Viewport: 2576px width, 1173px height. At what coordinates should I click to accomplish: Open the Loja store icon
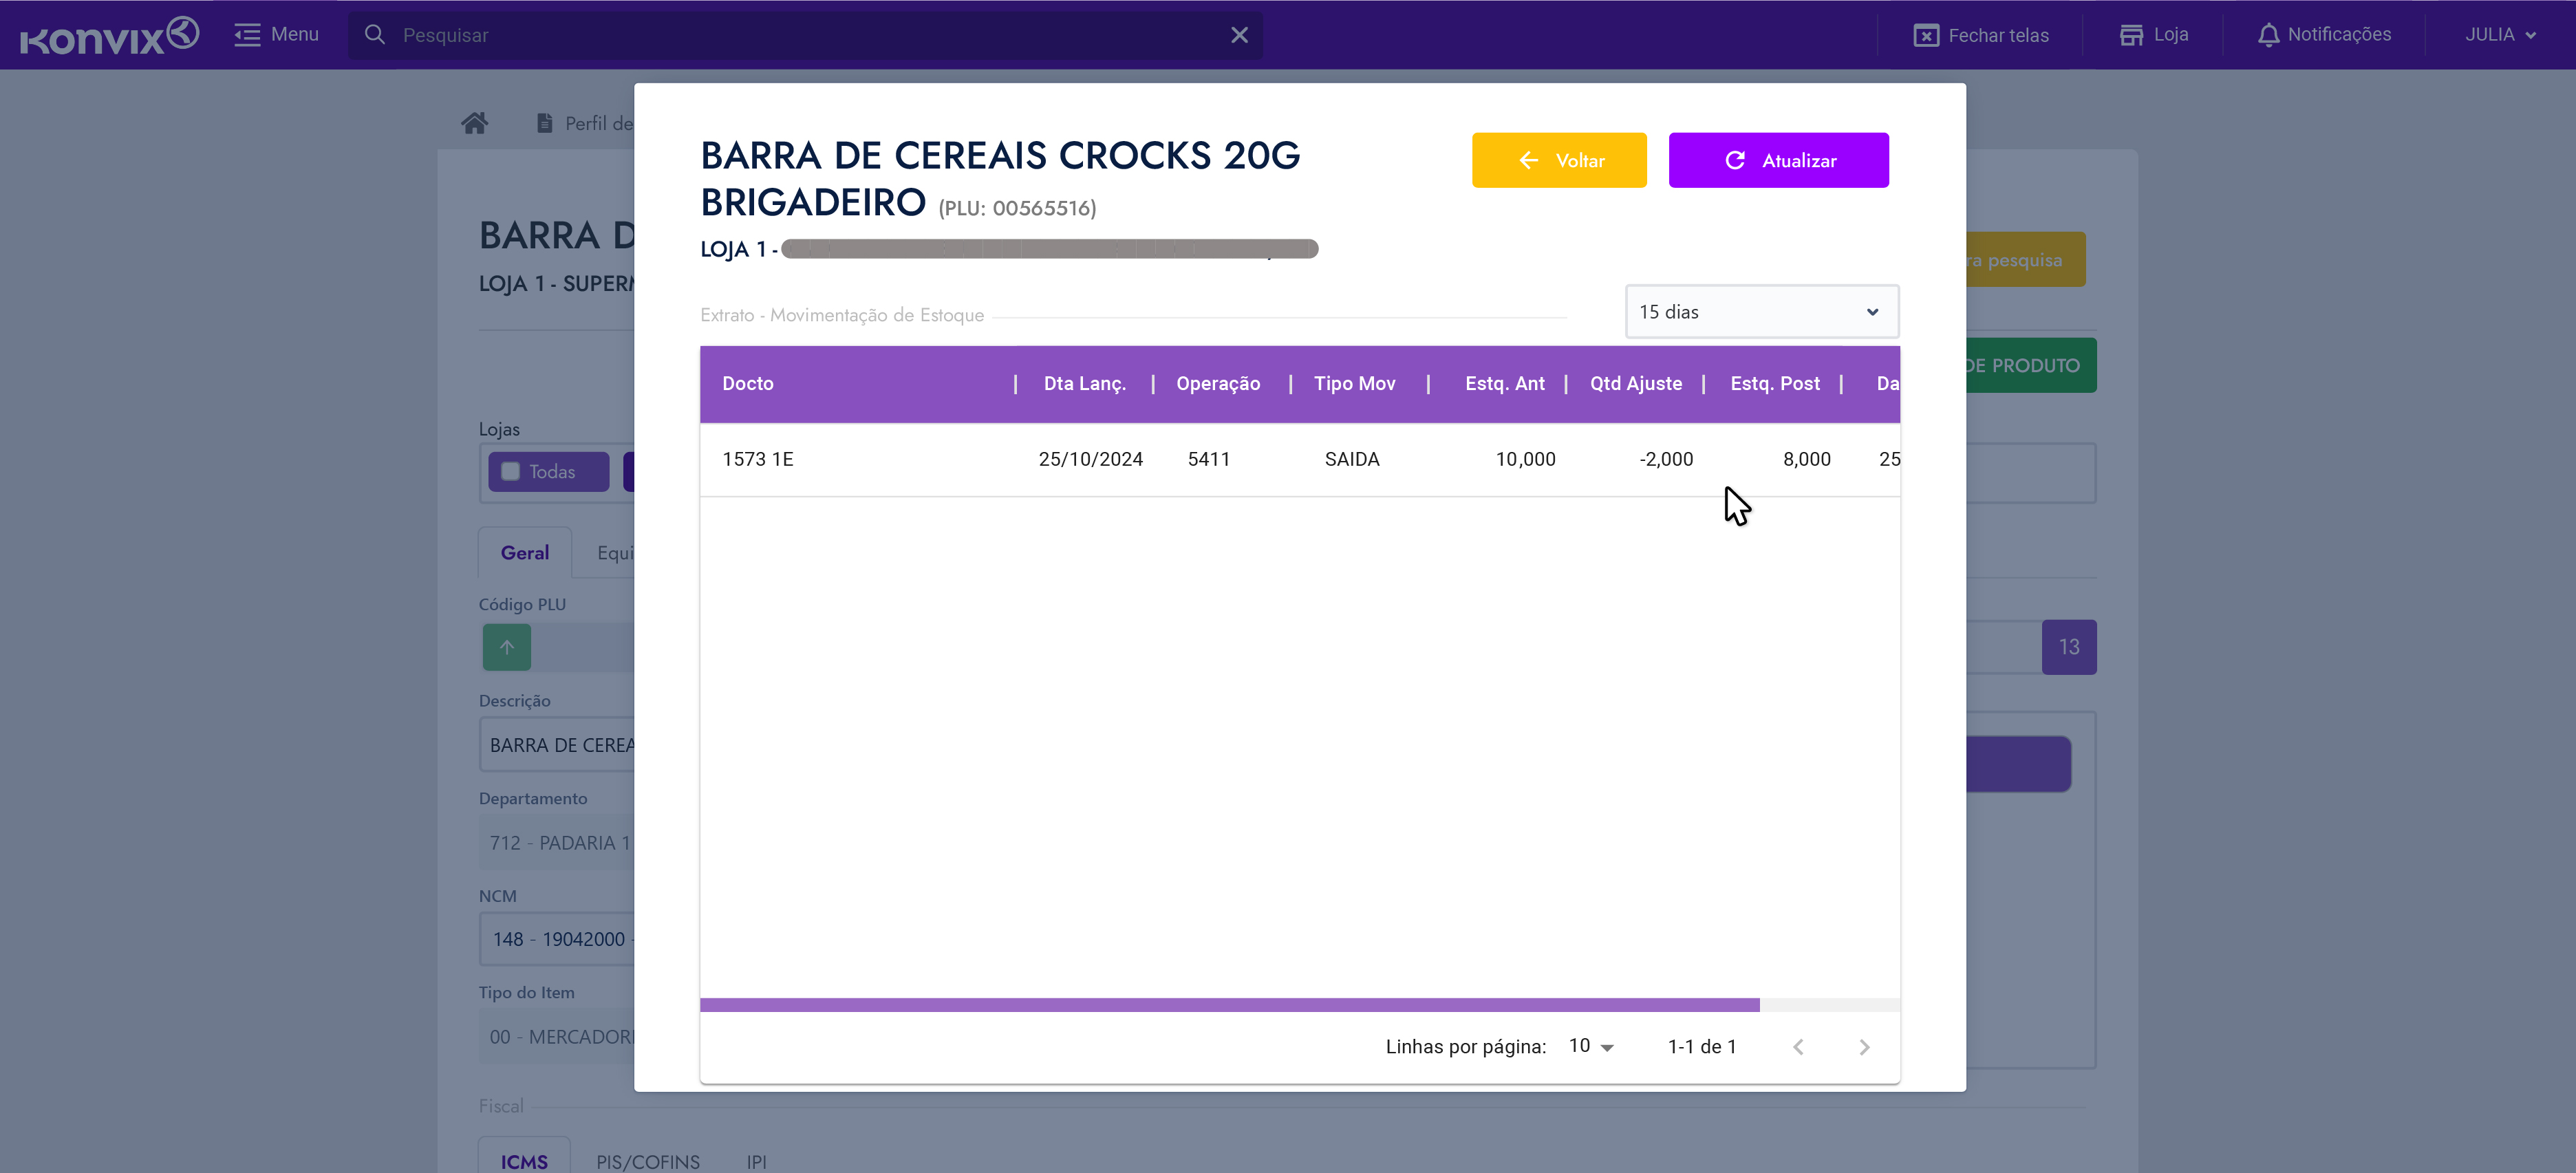[2130, 35]
